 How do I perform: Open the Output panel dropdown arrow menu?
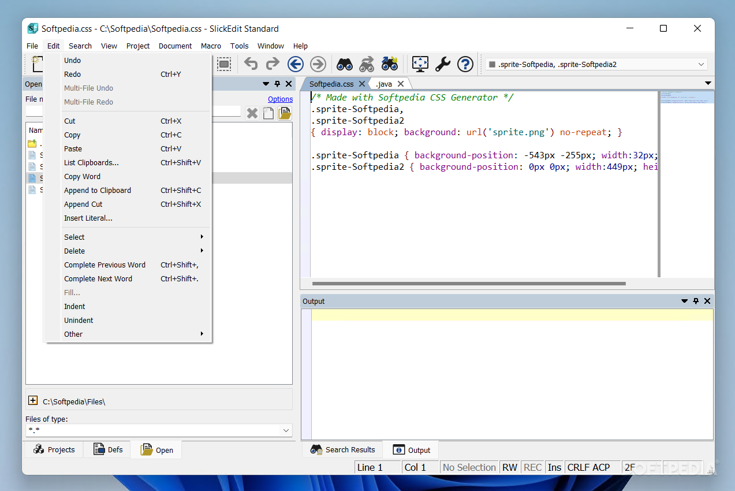click(x=685, y=301)
